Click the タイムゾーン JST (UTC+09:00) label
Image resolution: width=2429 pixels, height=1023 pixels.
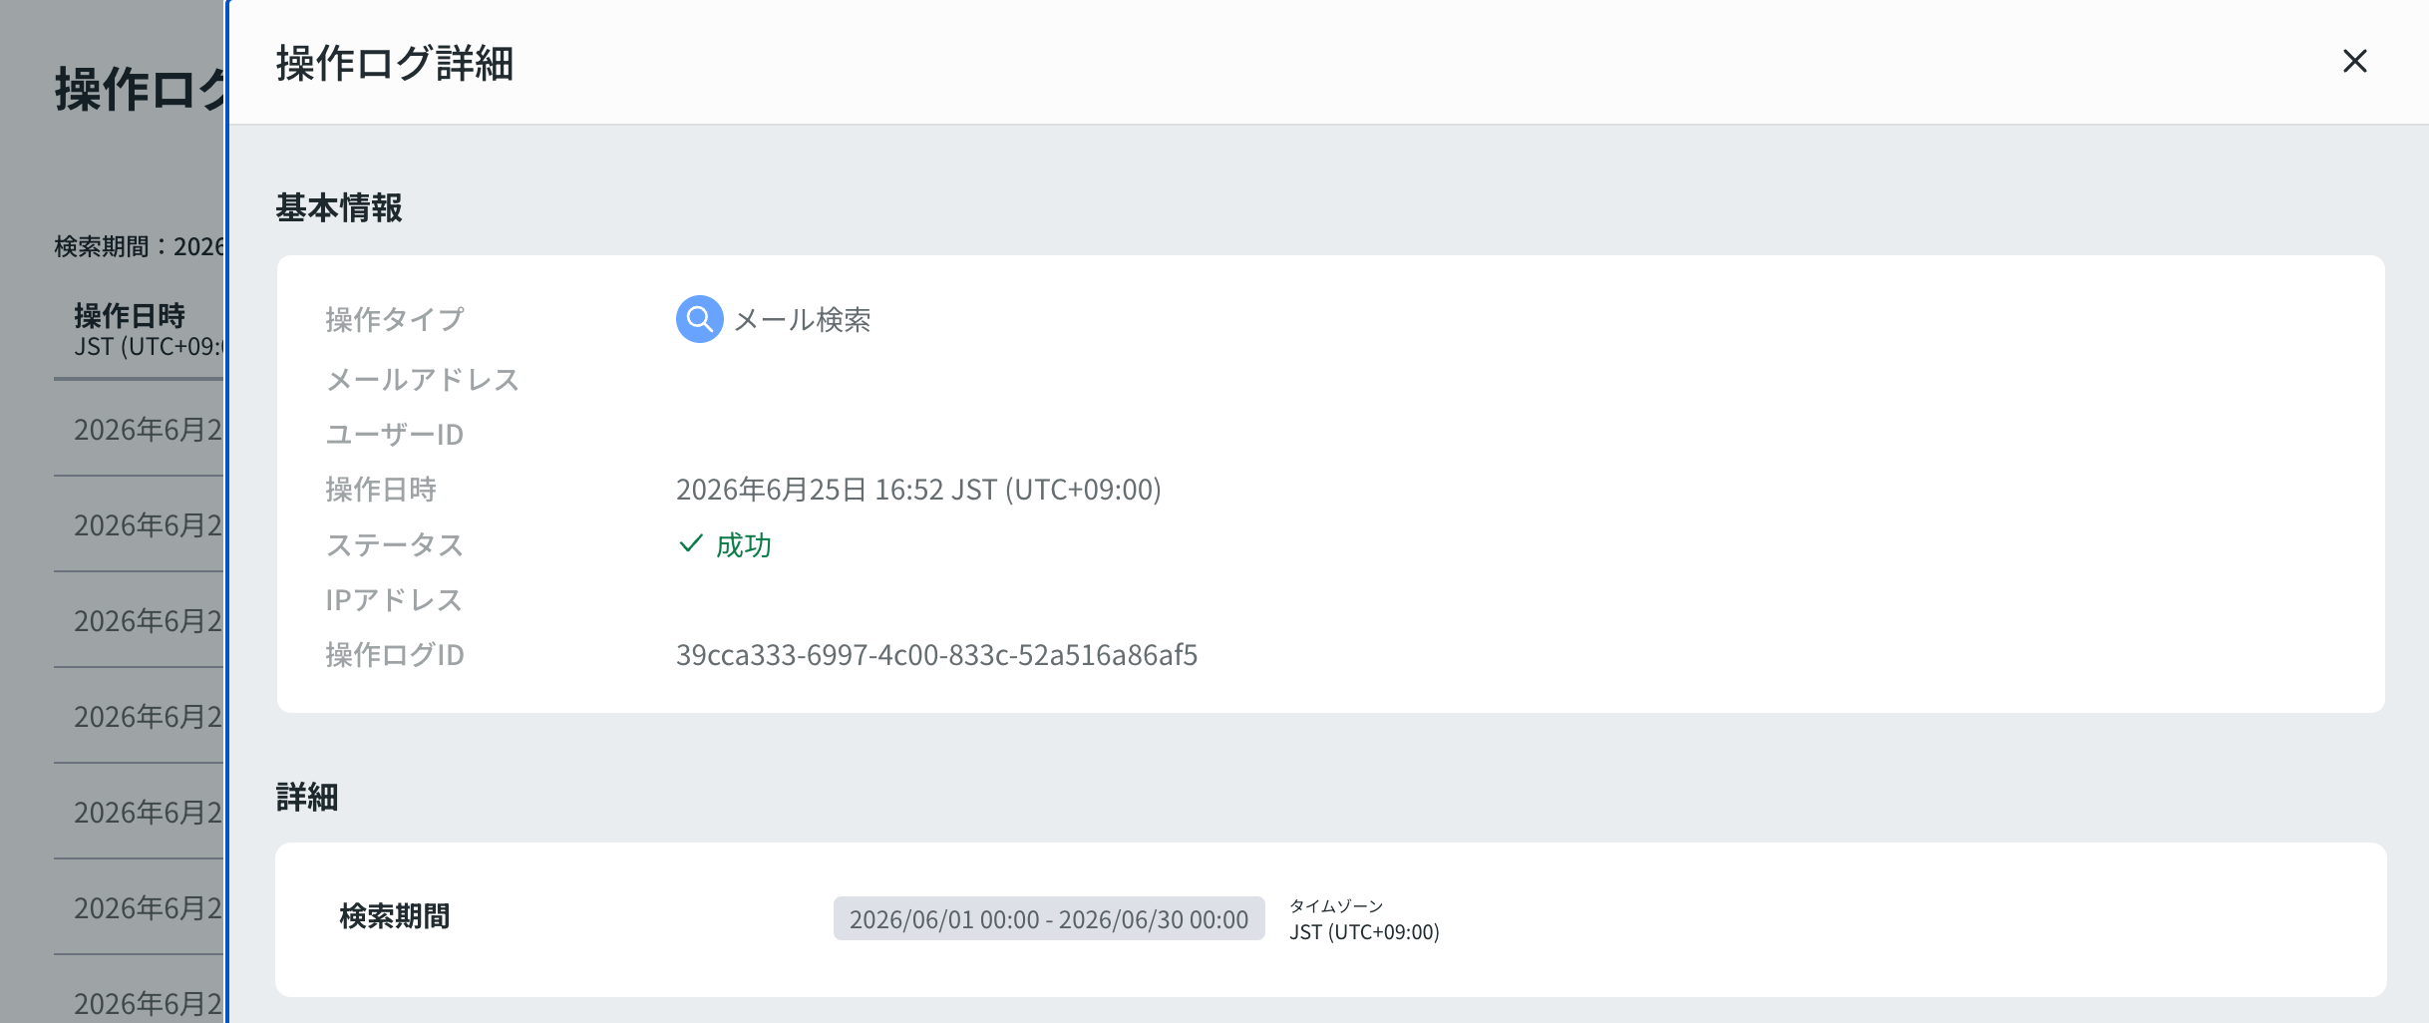pos(1364,919)
